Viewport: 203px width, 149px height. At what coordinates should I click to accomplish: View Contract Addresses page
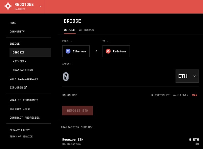click(x=24, y=118)
